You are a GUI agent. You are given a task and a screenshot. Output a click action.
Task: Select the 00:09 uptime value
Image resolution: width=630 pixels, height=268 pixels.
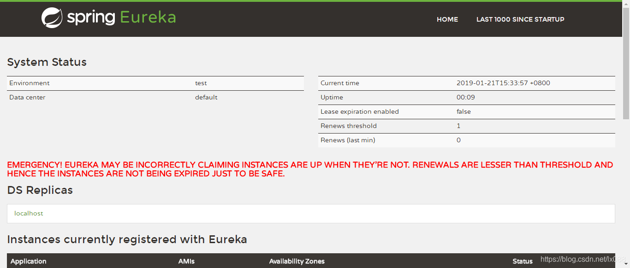[x=466, y=97]
